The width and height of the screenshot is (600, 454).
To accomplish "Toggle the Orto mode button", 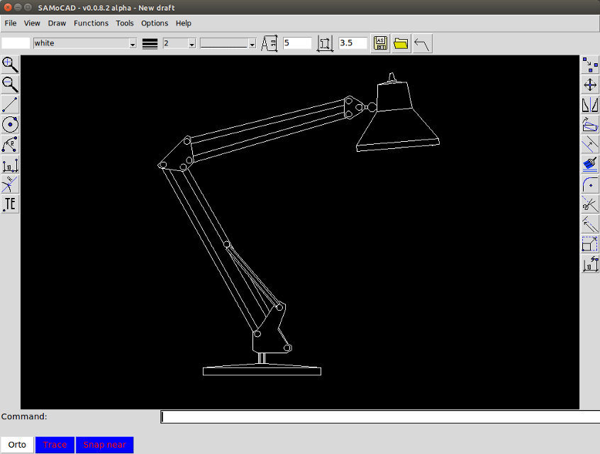I will (17, 445).
